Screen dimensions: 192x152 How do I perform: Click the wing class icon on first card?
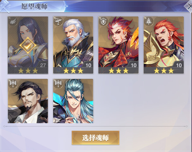13,22
